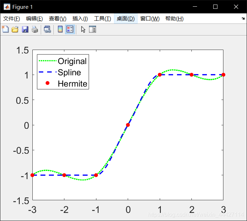This screenshot has height=221, width=247.
Task: Maximize the Figure 1 window
Action: point(215,7)
